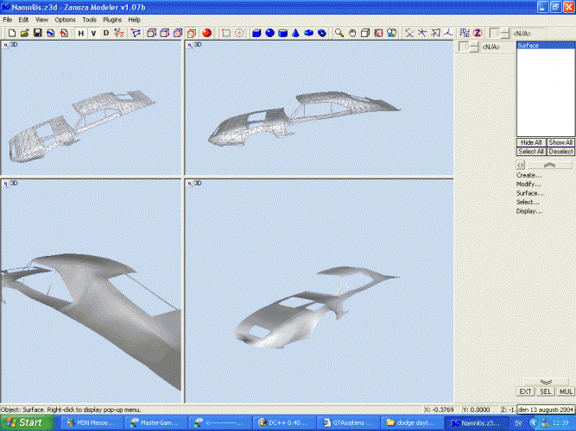Click the red Z Zanoza icon

477,33
